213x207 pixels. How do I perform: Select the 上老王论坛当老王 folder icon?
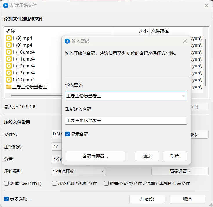[9, 87]
